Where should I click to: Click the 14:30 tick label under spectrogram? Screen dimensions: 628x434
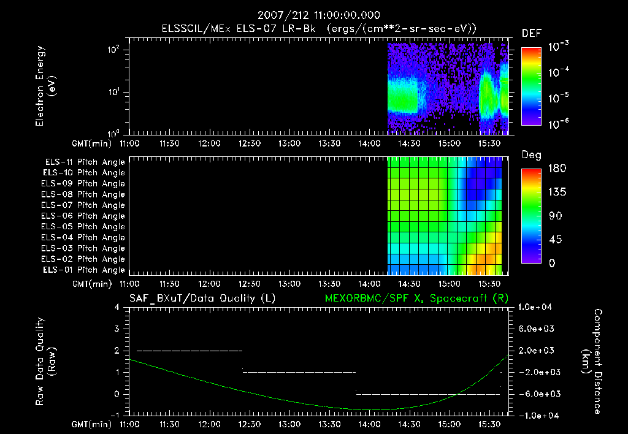click(x=409, y=143)
